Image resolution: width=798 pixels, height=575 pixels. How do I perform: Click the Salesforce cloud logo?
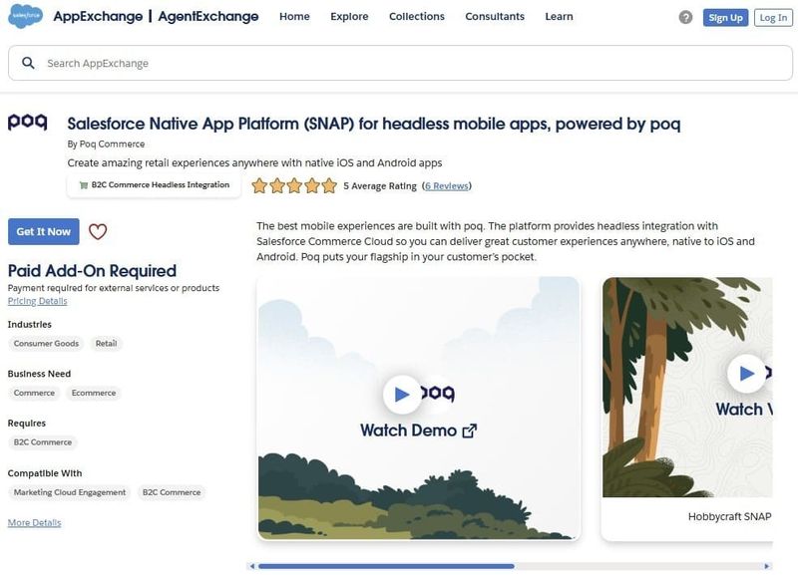click(25, 17)
